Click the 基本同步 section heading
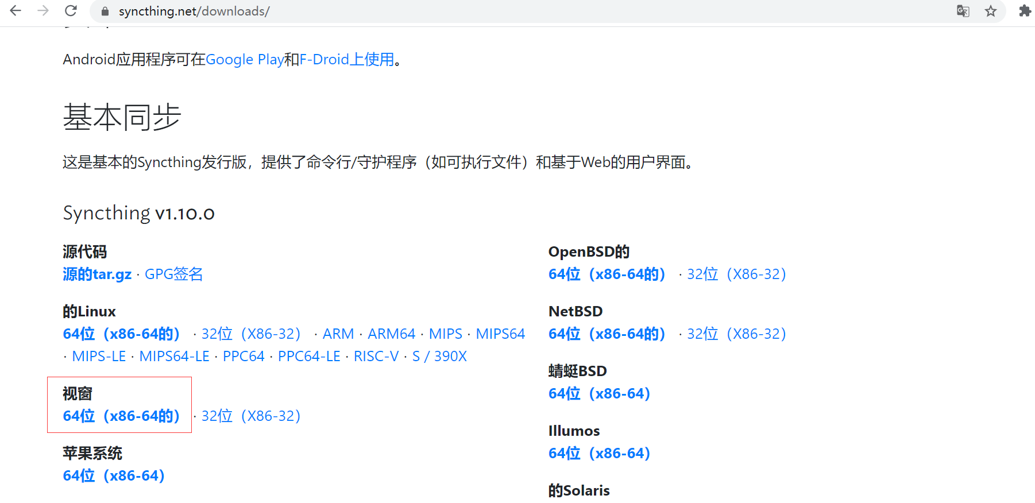The width and height of the screenshot is (1035, 503). tap(122, 117)
